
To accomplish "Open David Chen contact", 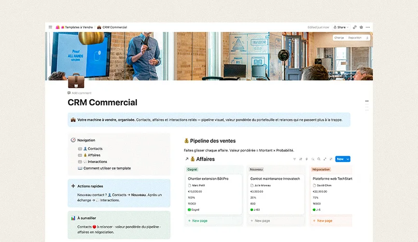I will [x=322, y=185].
